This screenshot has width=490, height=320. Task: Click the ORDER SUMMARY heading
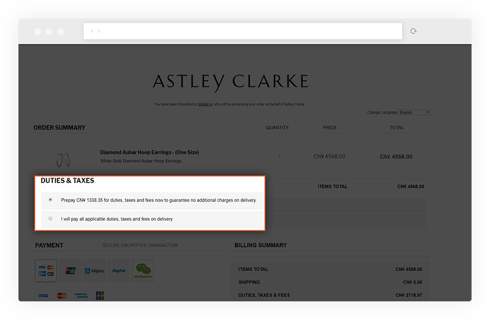coord(59,128)
